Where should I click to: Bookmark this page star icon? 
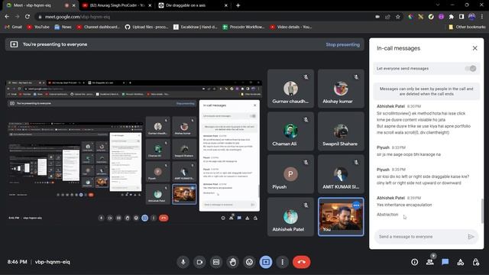coord(397,17)
